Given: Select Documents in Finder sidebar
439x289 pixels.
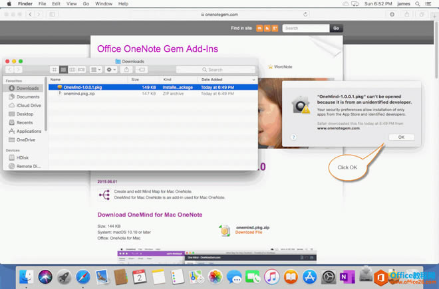Looking at the screenshot, I should [24, 97].
